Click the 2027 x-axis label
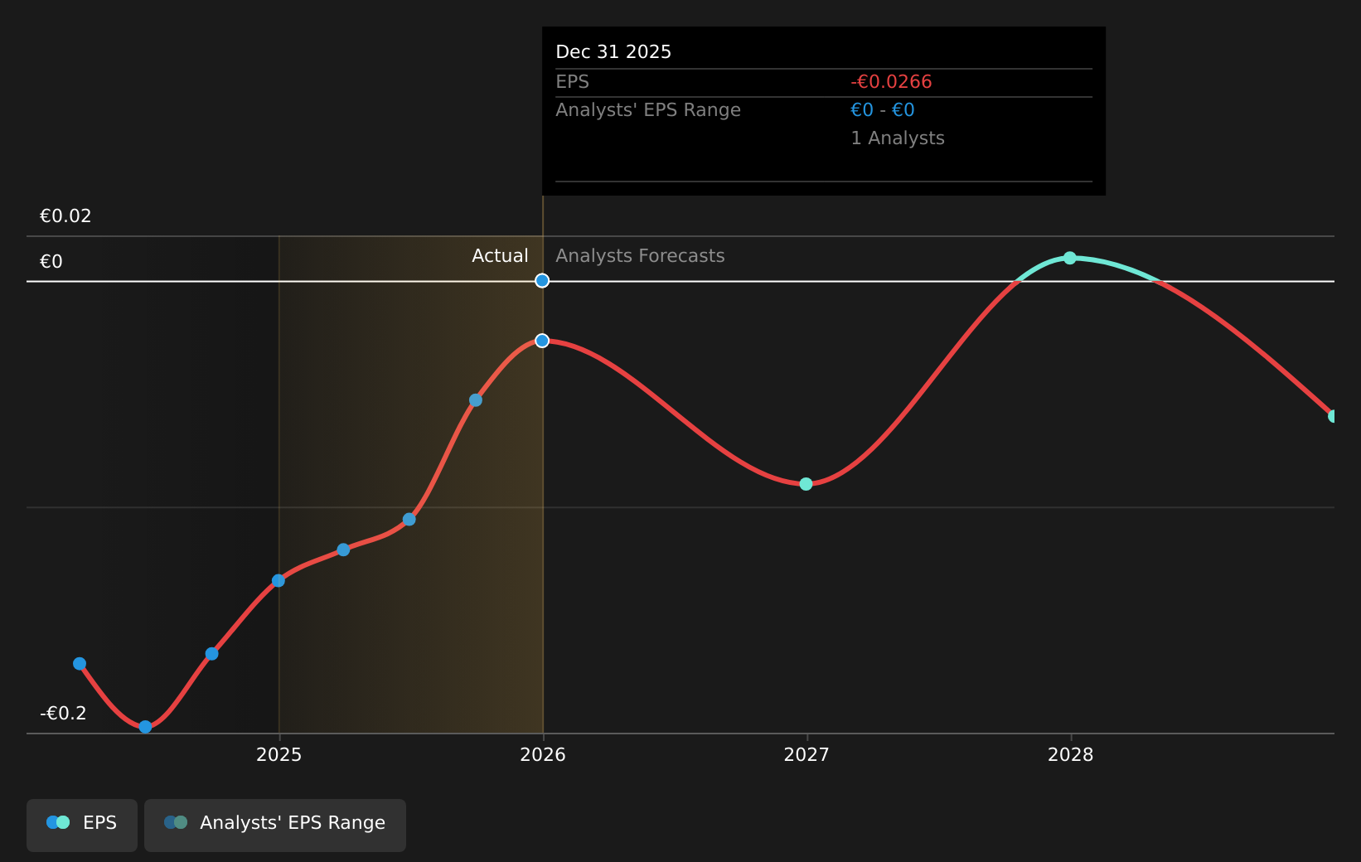 806,755
